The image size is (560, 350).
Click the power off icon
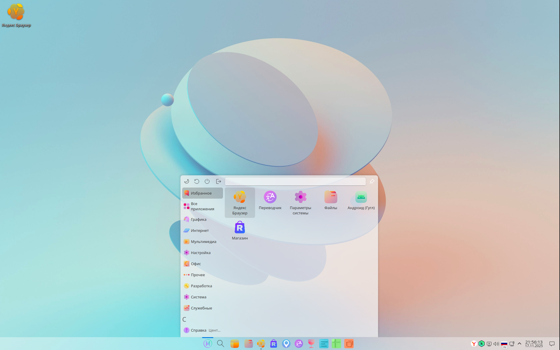coord(207,181)
